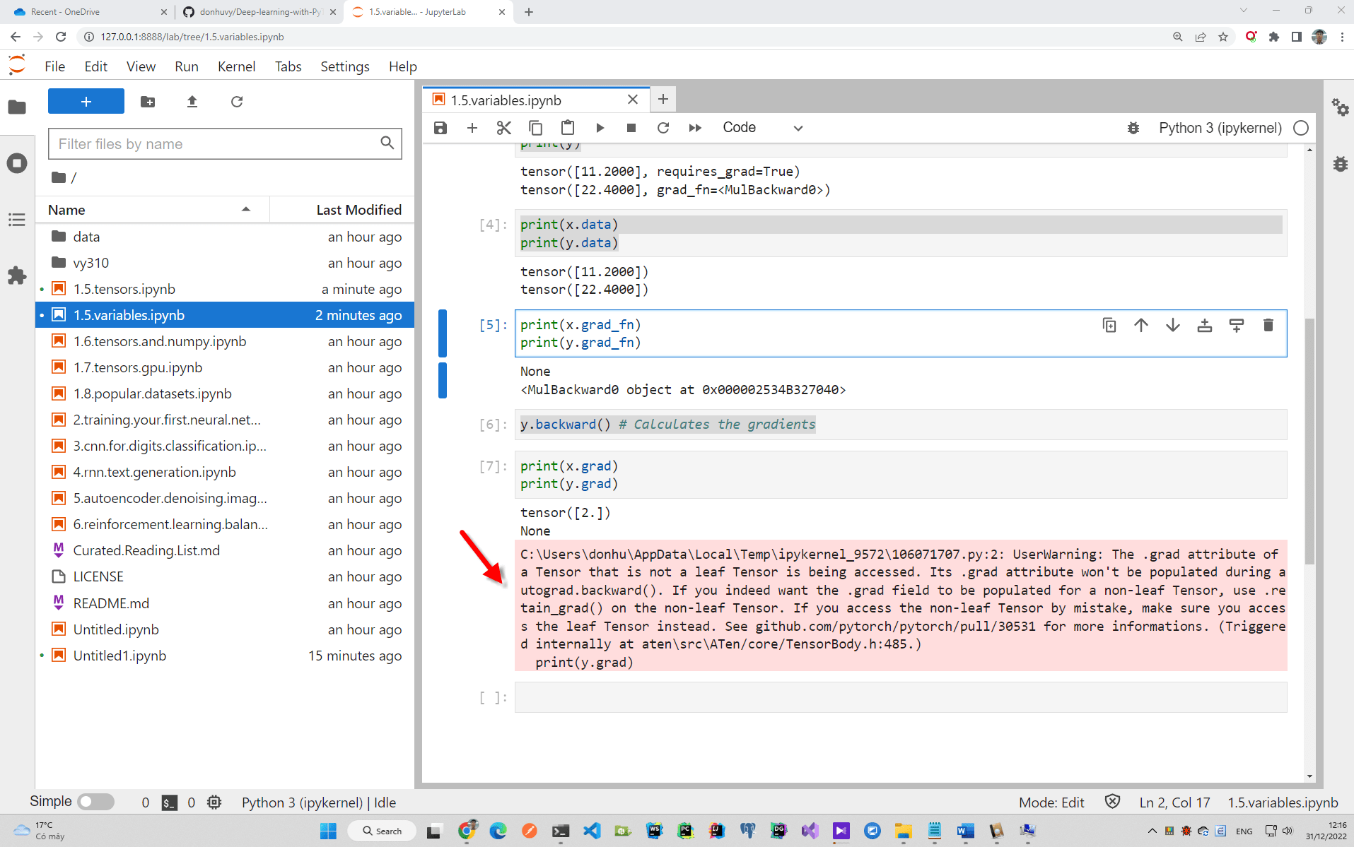Image resolution: width=1354 pixels, height=847 pixels.
Task: Move the active cell down
Action: tap(1173, 325)
